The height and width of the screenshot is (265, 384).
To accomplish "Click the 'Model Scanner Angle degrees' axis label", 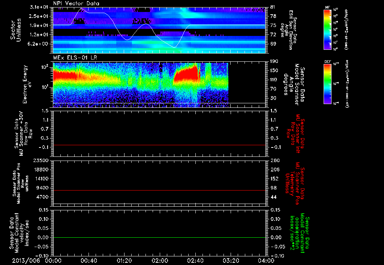I will pos(294,84).
